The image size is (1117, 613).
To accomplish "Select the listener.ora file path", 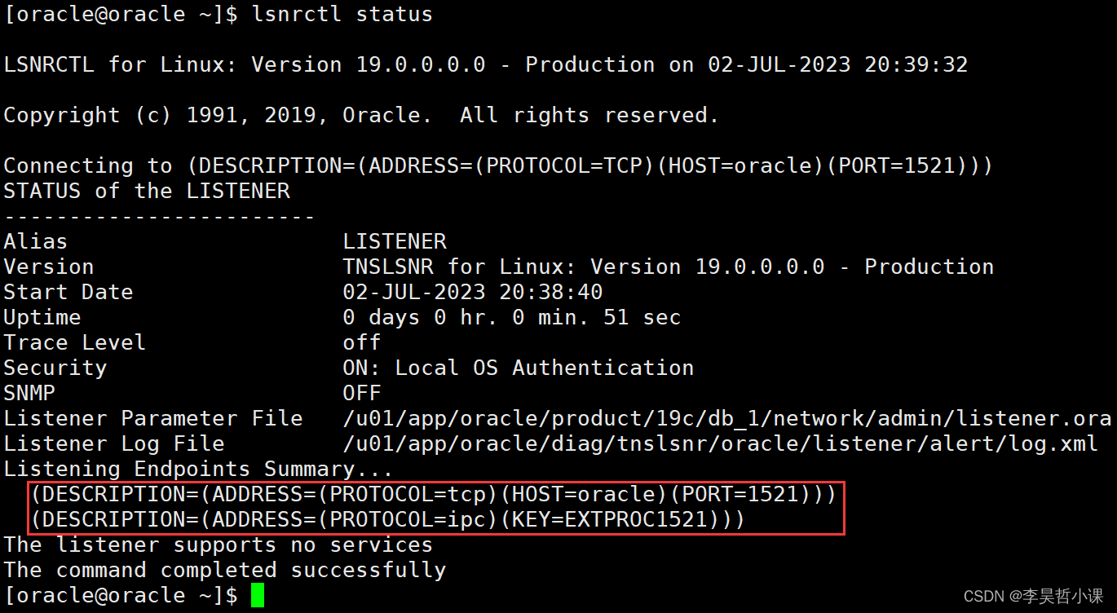I will point(727,419).
